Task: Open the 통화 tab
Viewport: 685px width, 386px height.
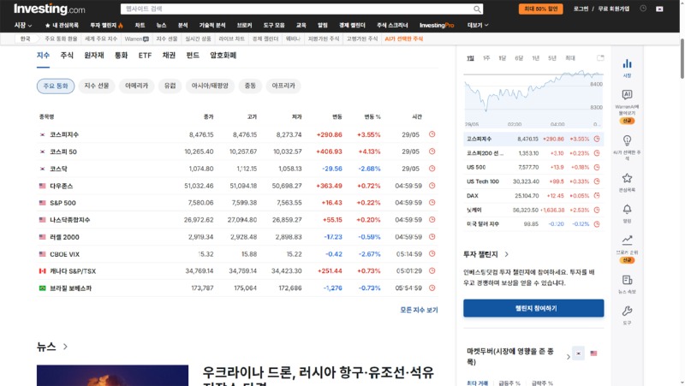Action: (121, 56)
